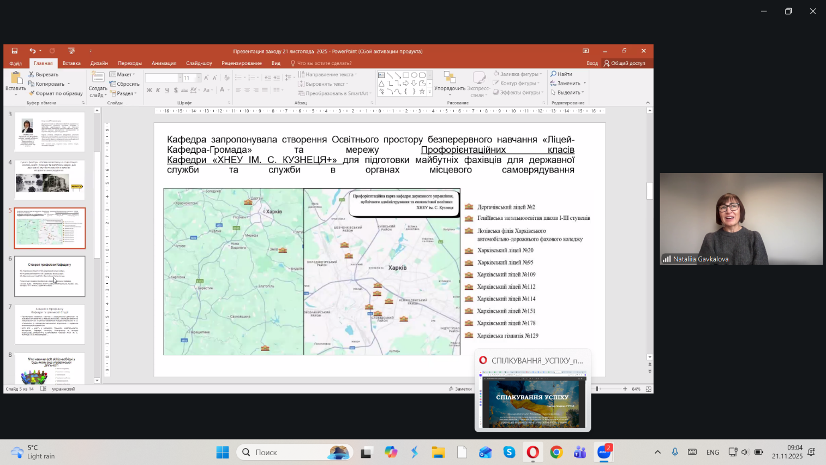Select the rectangle shape in shapes gallery
Viewport: 826px width, 465px height.
click(406, 75)
